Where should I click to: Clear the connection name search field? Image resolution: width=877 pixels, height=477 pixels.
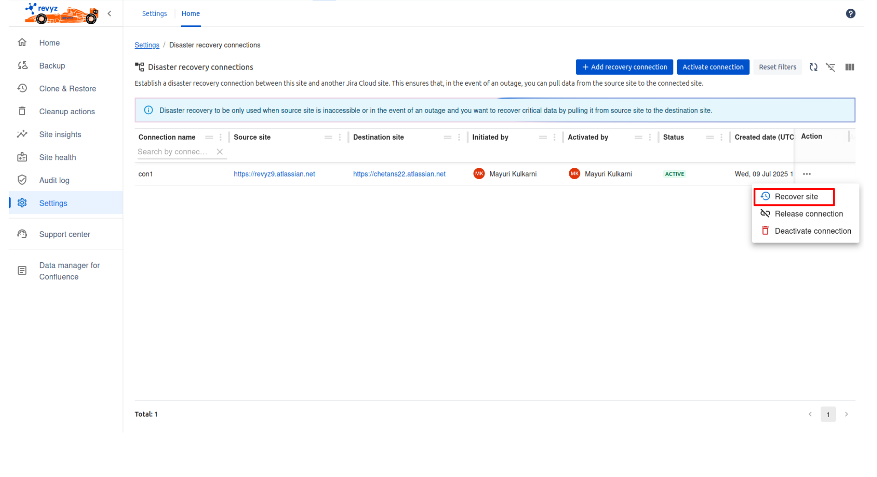(220, 152)
